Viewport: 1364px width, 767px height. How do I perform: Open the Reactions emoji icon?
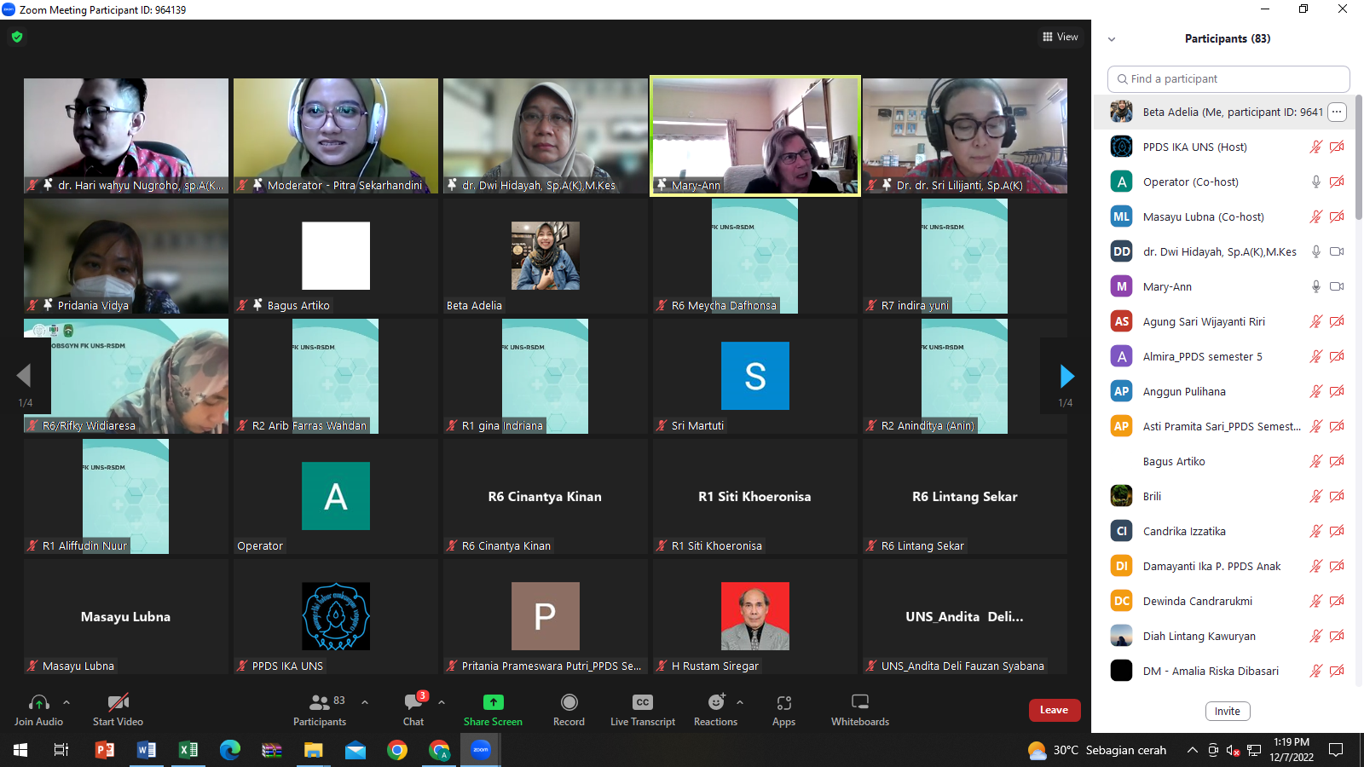pos(715,702)
